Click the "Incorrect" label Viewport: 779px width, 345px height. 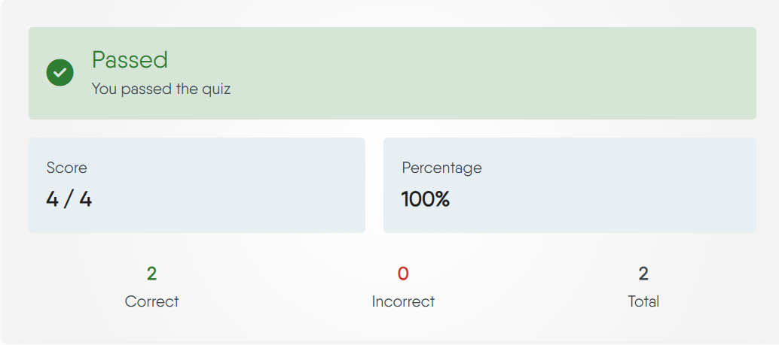(403, 301)
